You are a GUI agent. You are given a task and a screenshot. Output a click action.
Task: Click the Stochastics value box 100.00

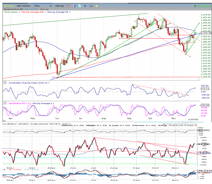(x=205, y=105)
